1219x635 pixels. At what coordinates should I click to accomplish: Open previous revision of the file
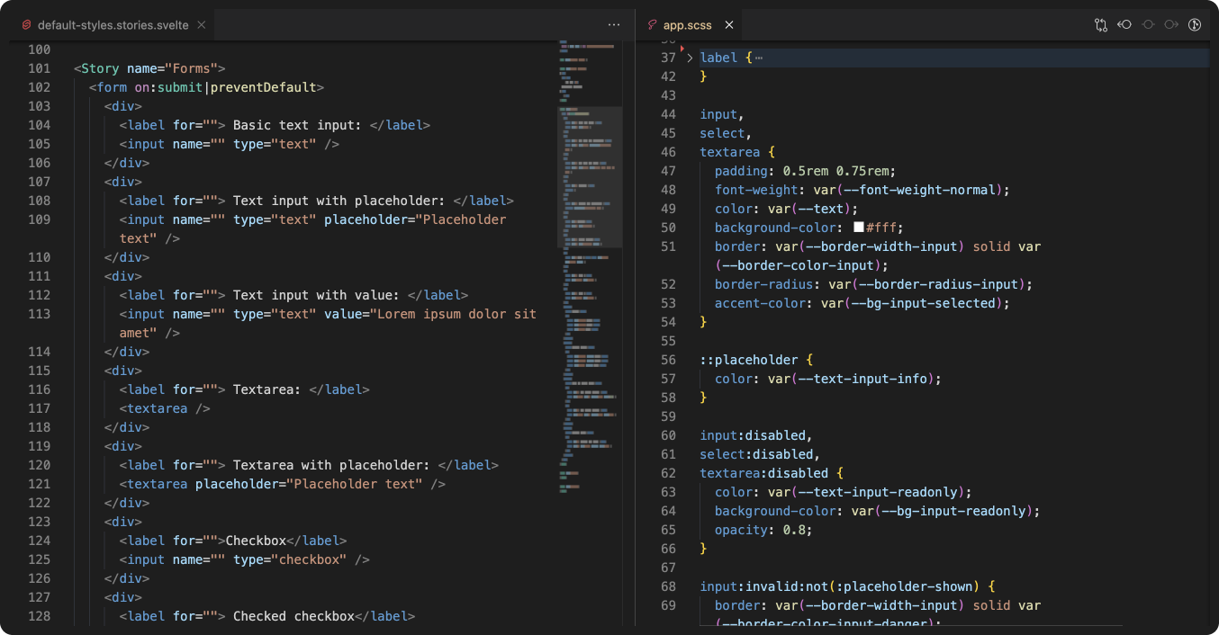(x=1124, y=25)
